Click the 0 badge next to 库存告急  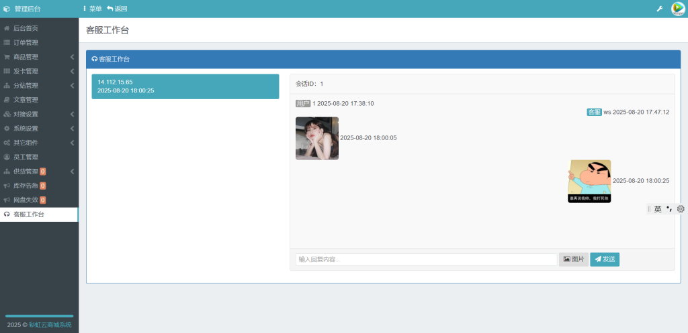pos(42,186)
